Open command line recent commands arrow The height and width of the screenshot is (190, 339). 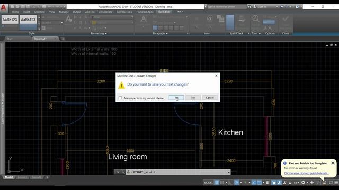[228, 172]
